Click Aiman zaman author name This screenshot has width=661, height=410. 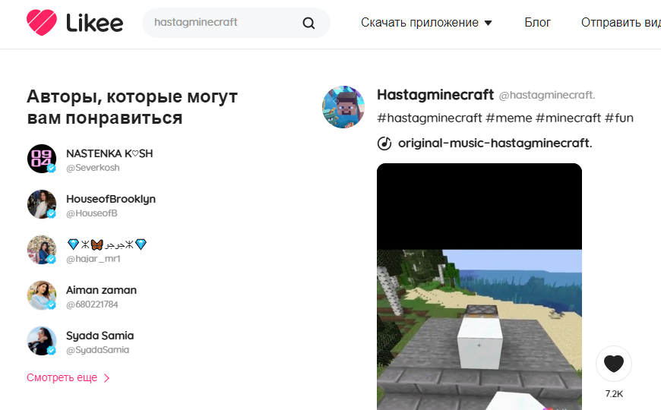101,290
